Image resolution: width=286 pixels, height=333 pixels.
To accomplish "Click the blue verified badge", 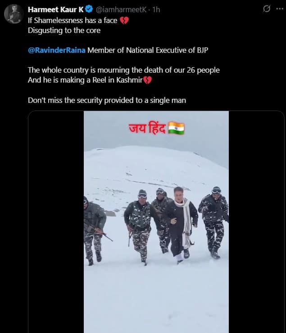I will pos(89,9).
